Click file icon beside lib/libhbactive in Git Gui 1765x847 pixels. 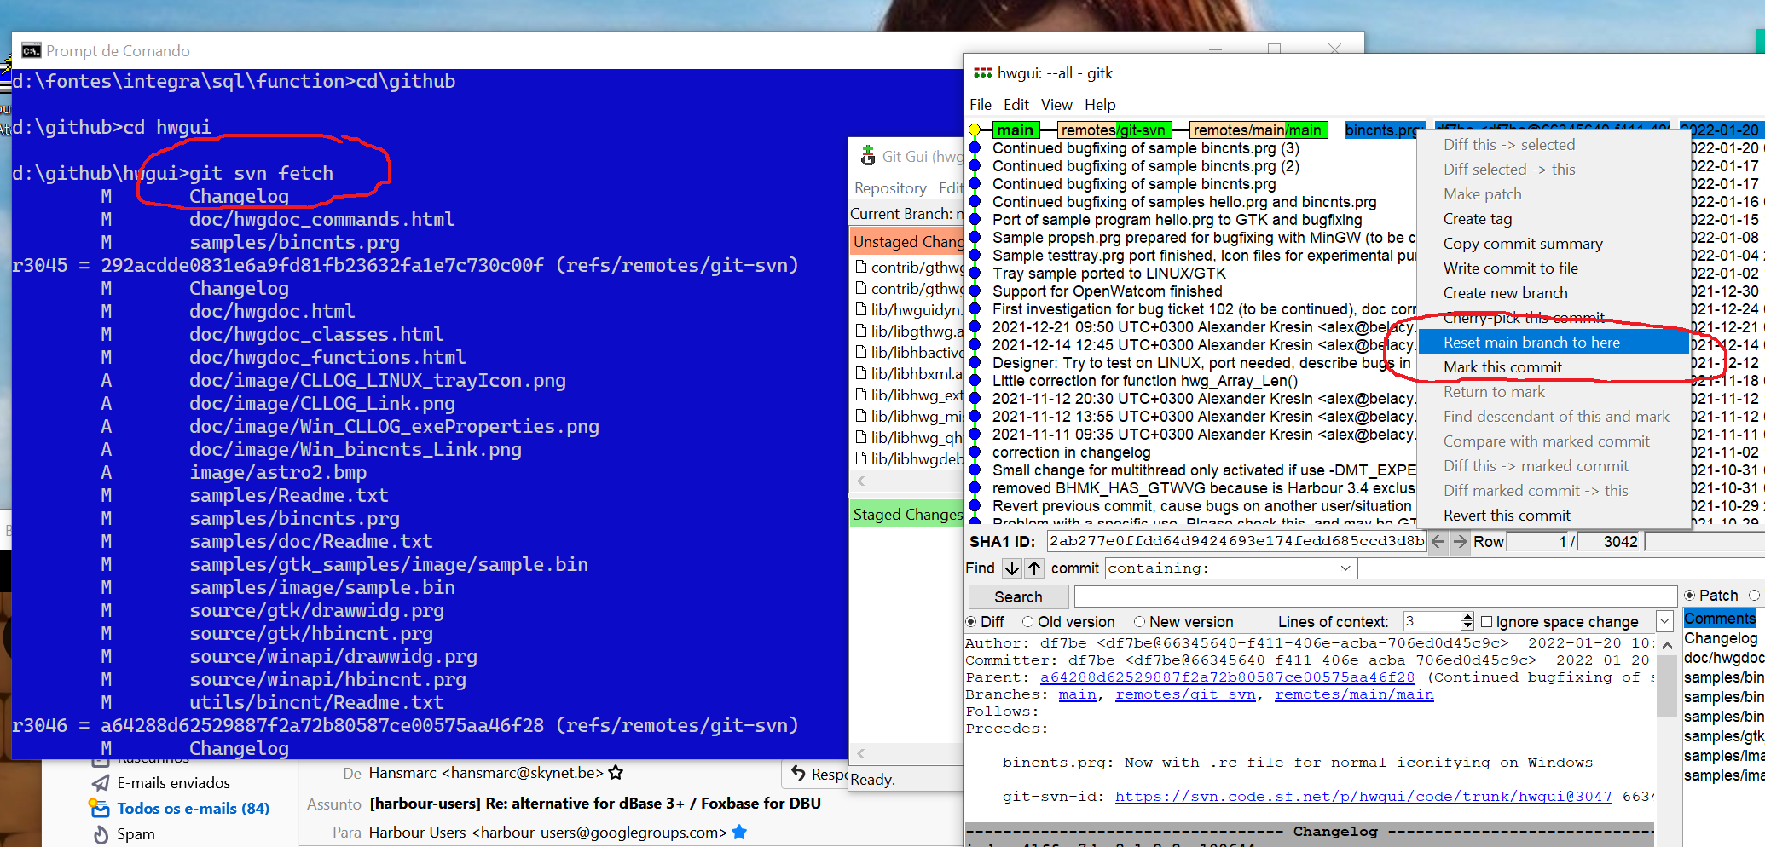click(x=861, y=352)
